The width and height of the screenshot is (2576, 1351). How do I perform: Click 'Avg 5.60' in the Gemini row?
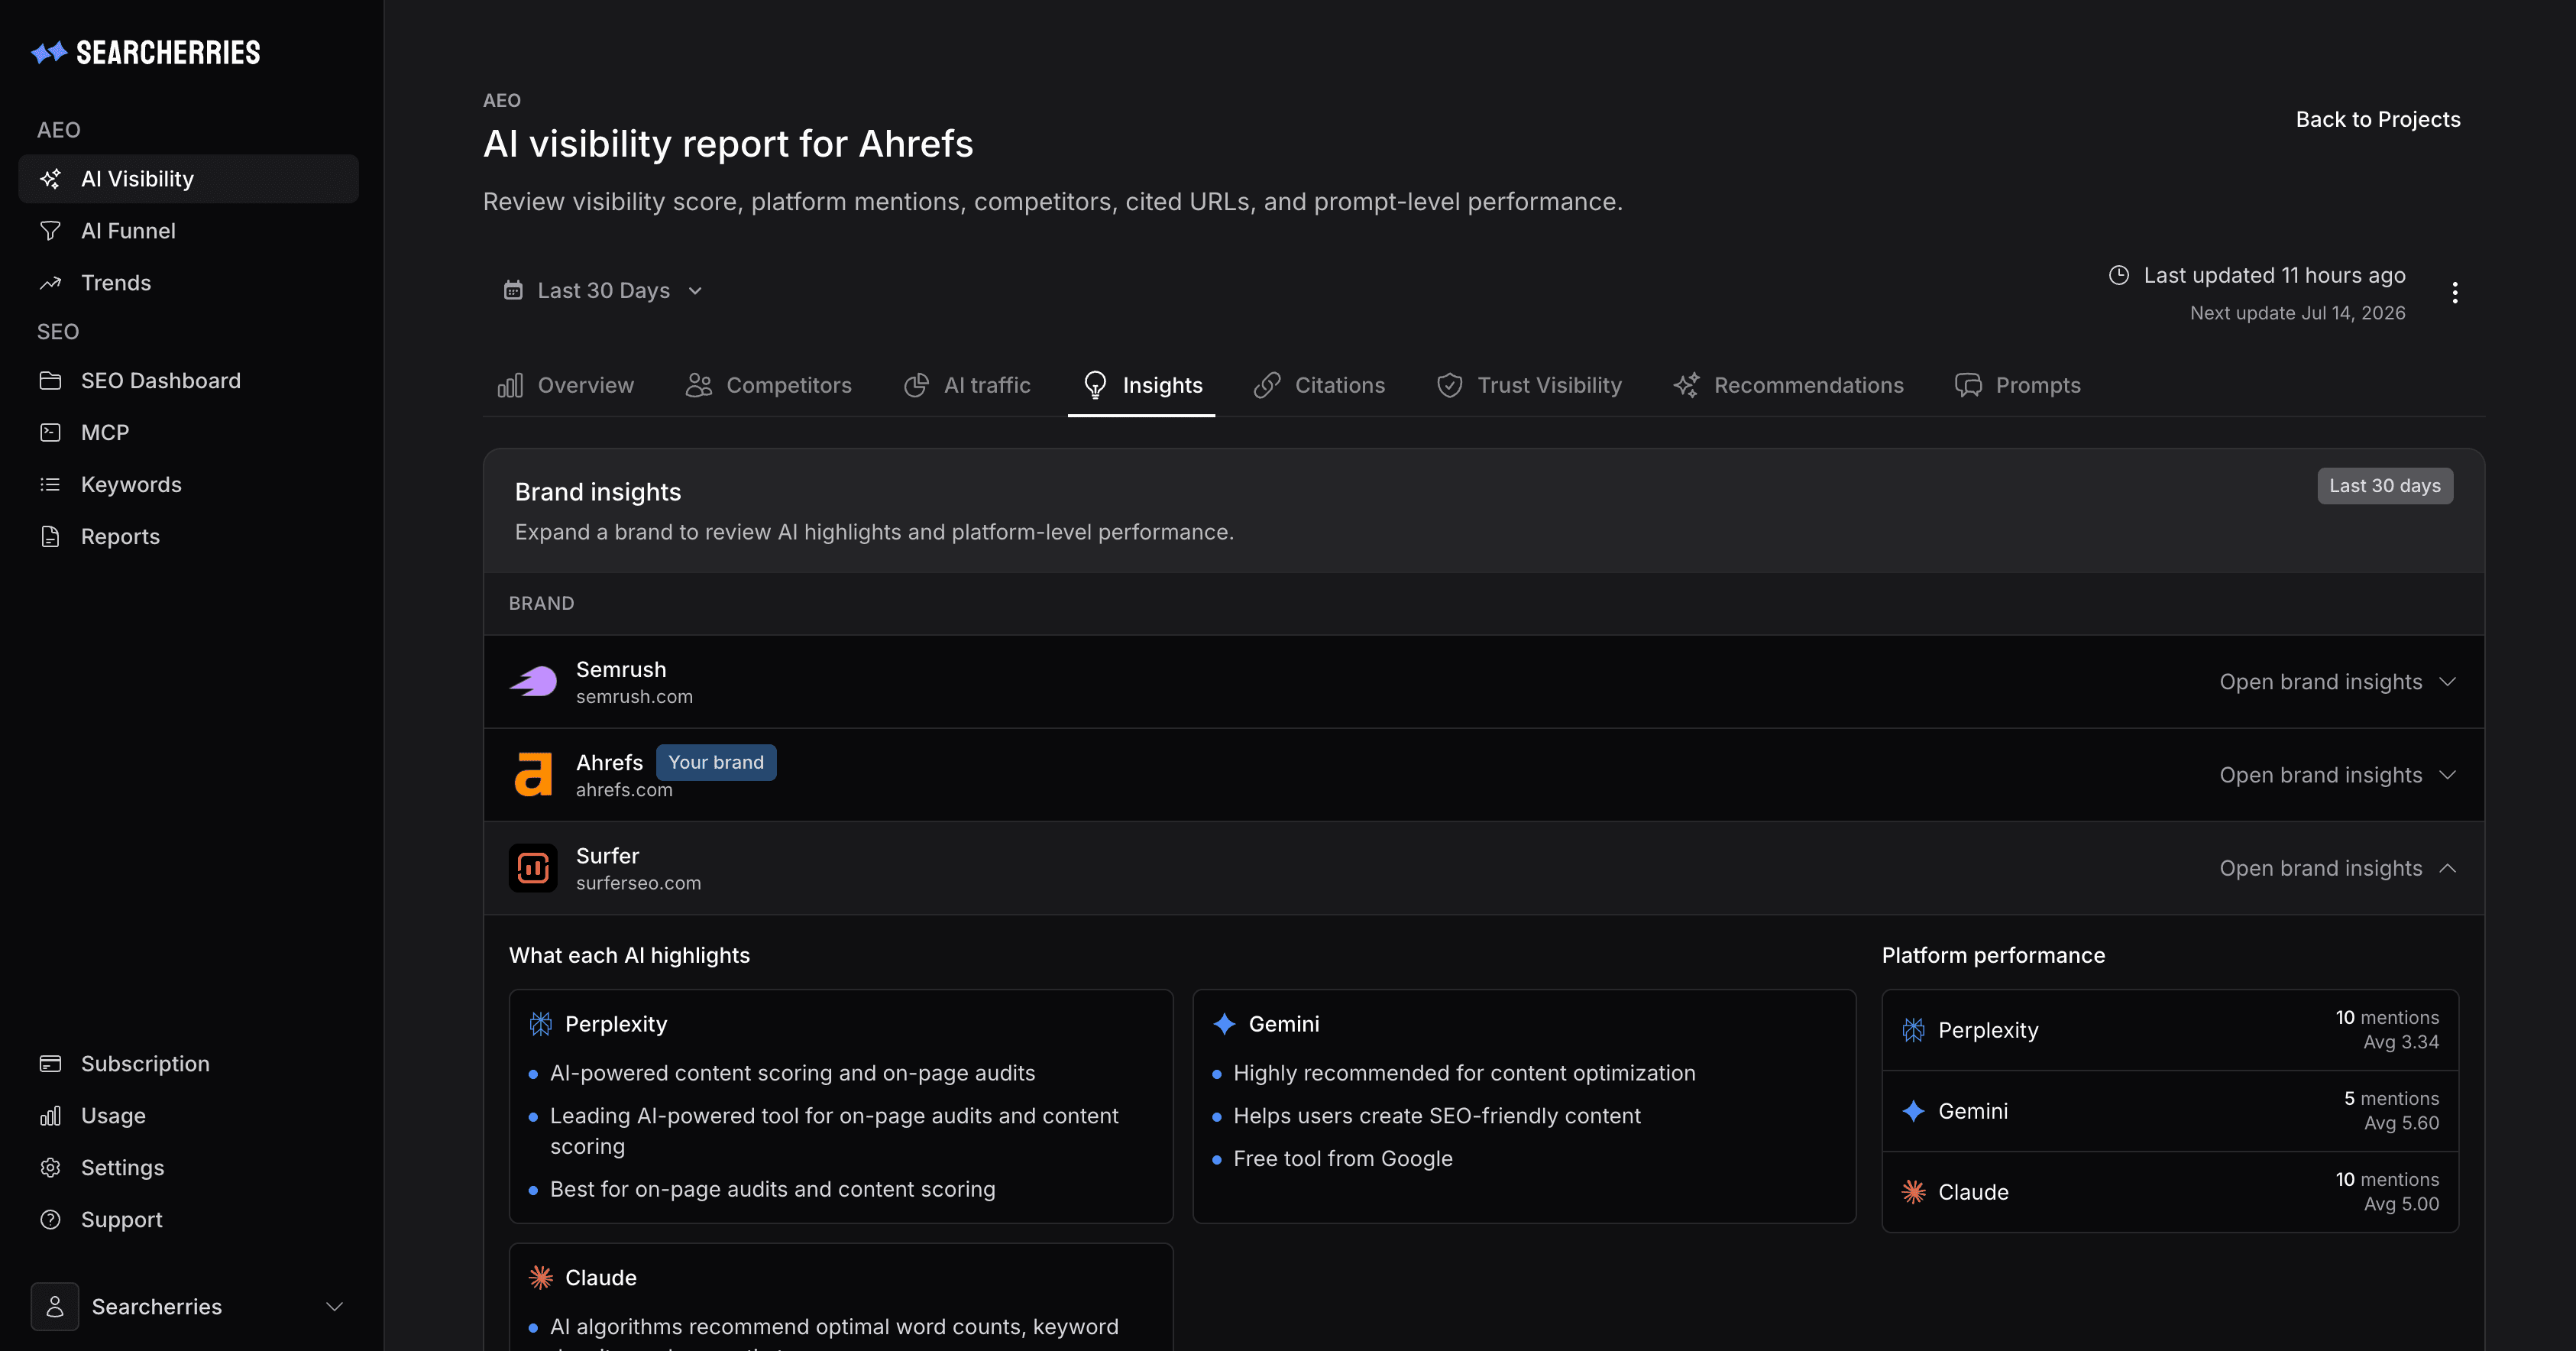pyautogui.click(x=2401, y=1124)
